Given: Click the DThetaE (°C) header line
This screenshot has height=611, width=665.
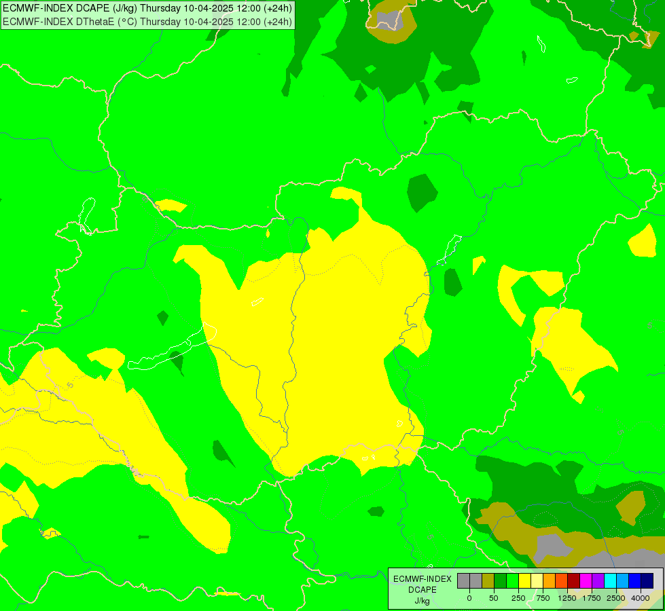Looking at the screenshot, I should click(147, 21).
